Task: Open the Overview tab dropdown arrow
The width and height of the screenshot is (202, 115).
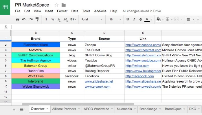Action: (47, 109)
